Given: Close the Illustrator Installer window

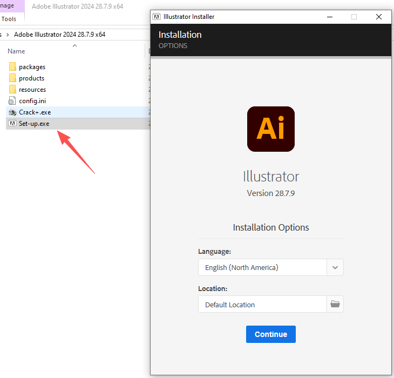Looking at the screenshot, I should pos(379,17).
